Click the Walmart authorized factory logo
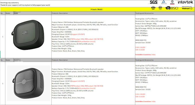 pos(187,8)
